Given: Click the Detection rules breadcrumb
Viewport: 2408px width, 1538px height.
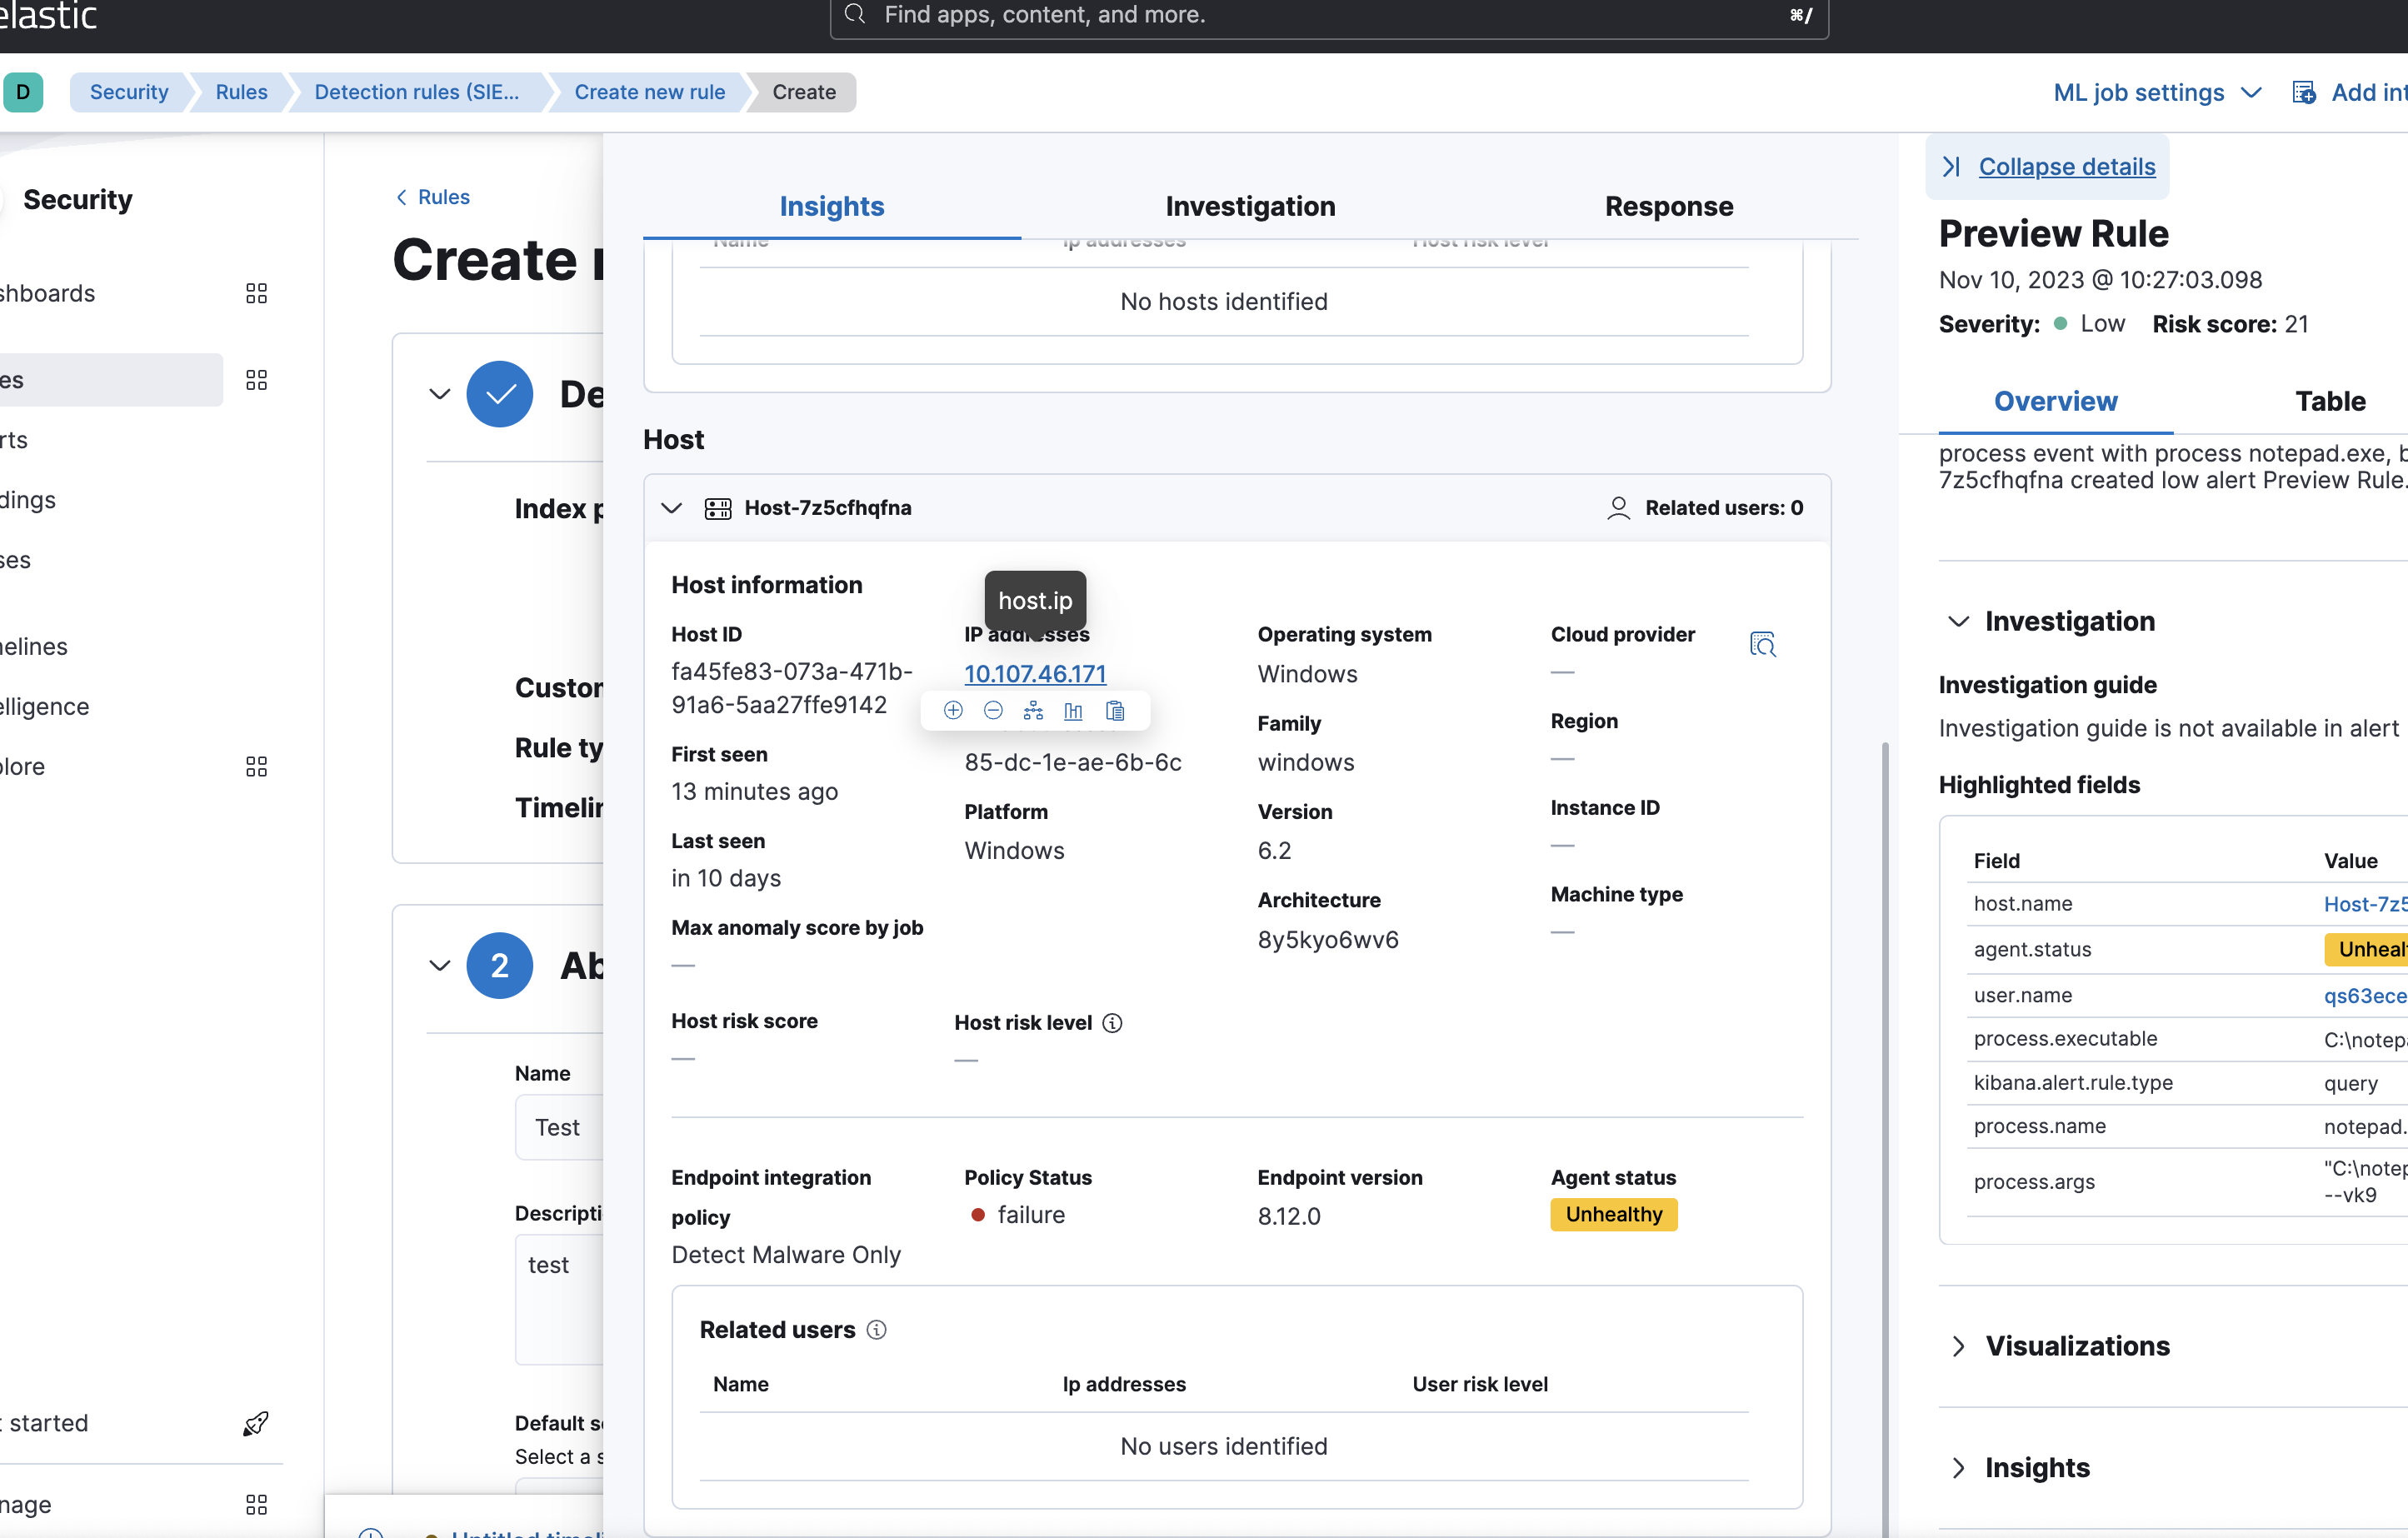Looking at the screenshot, I should click(x=416, y=92).
